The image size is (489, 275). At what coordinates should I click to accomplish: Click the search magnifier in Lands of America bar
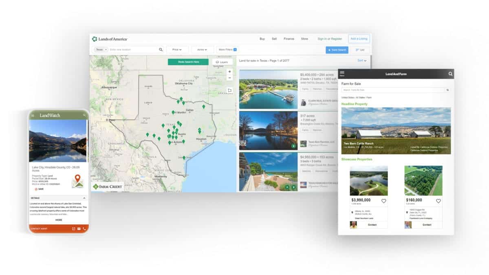point(161,49)
